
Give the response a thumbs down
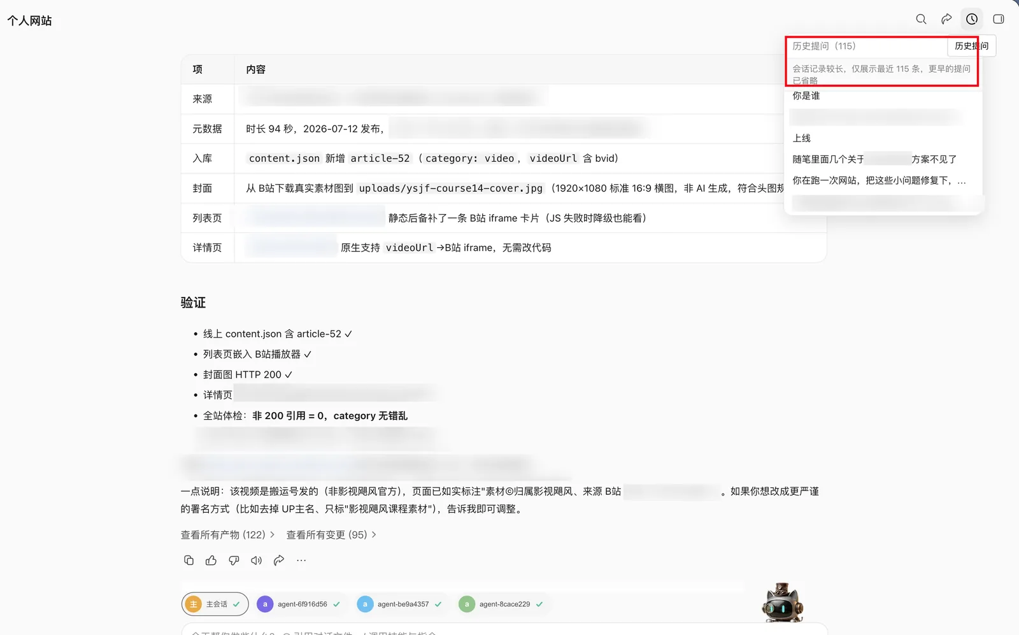click(x=234, y=560)
